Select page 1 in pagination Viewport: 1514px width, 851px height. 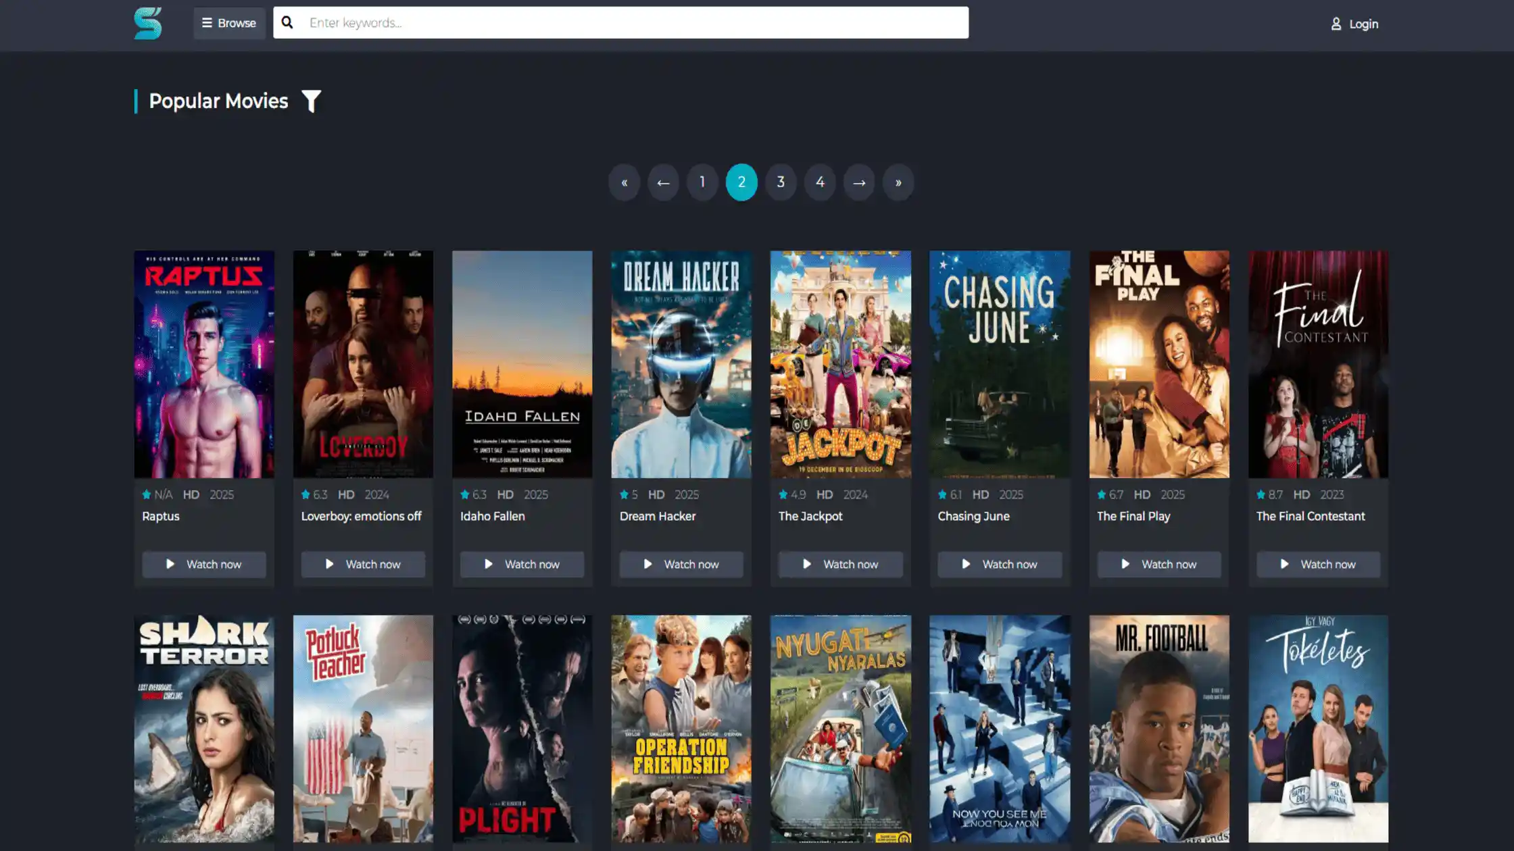(x=702, y=182)
